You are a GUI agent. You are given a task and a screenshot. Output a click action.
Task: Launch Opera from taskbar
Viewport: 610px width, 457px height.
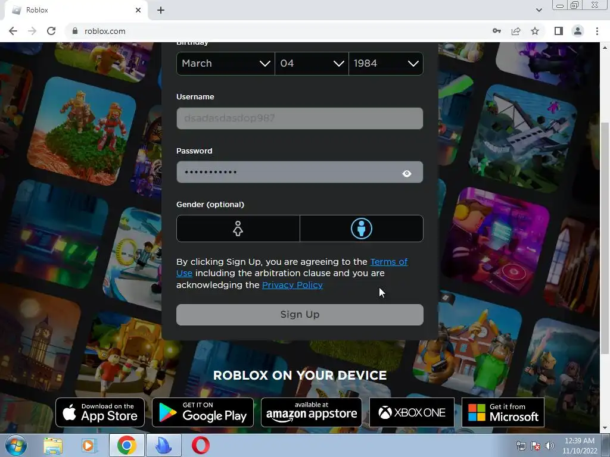[x=201, y=445]
